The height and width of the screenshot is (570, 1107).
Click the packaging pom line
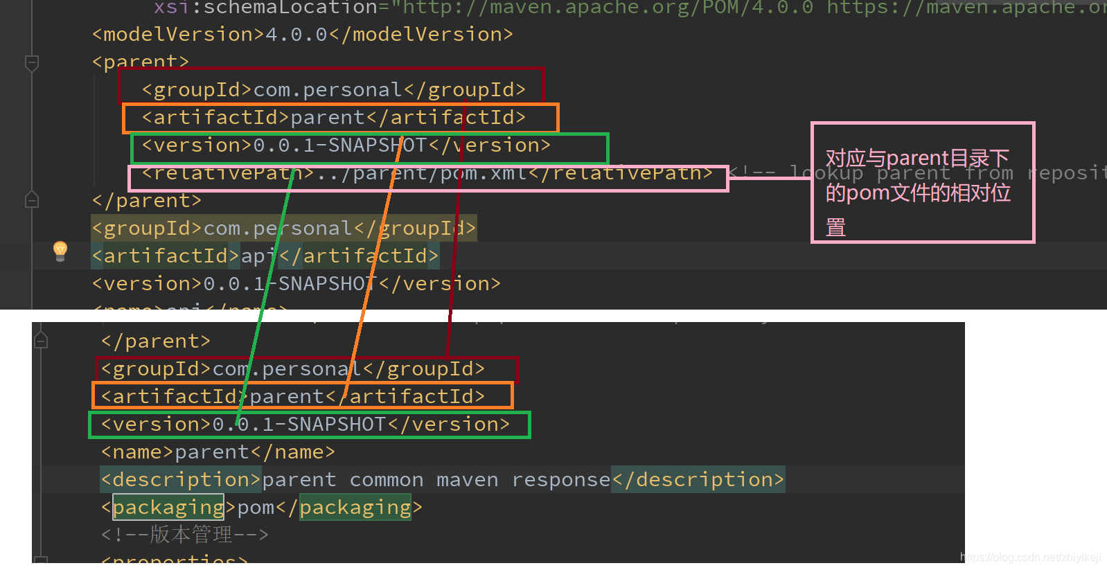262,508
